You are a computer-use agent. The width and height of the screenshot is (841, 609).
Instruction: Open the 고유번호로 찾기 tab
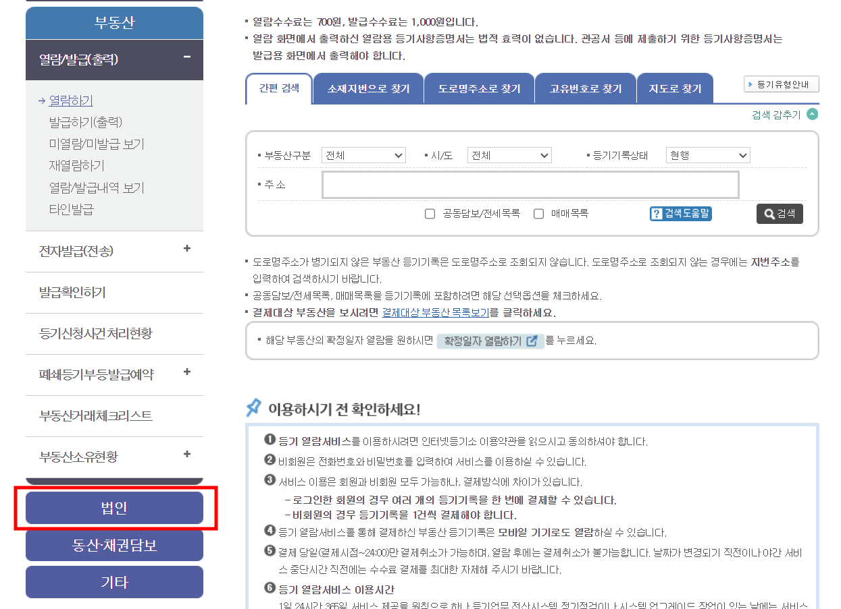(x=585, y=88)
